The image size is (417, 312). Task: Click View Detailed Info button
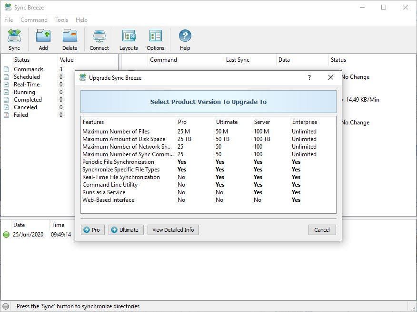tap(173, 230)
